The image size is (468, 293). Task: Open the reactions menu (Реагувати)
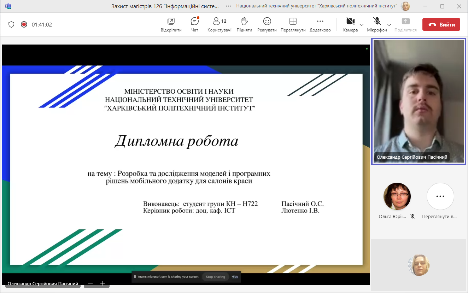[x=267, y=24]
